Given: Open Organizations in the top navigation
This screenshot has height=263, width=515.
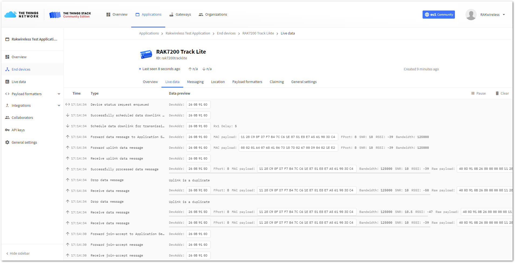Looking at the screenshot, I should tap(213, 15).
